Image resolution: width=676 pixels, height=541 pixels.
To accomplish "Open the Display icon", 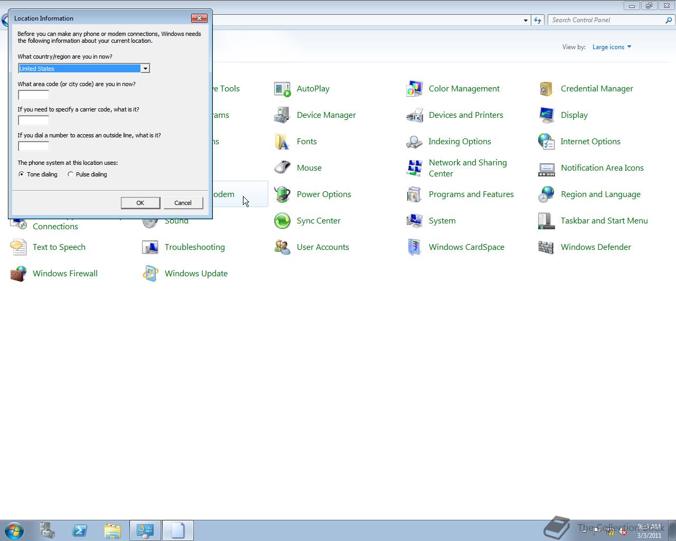I will (547, 115).
